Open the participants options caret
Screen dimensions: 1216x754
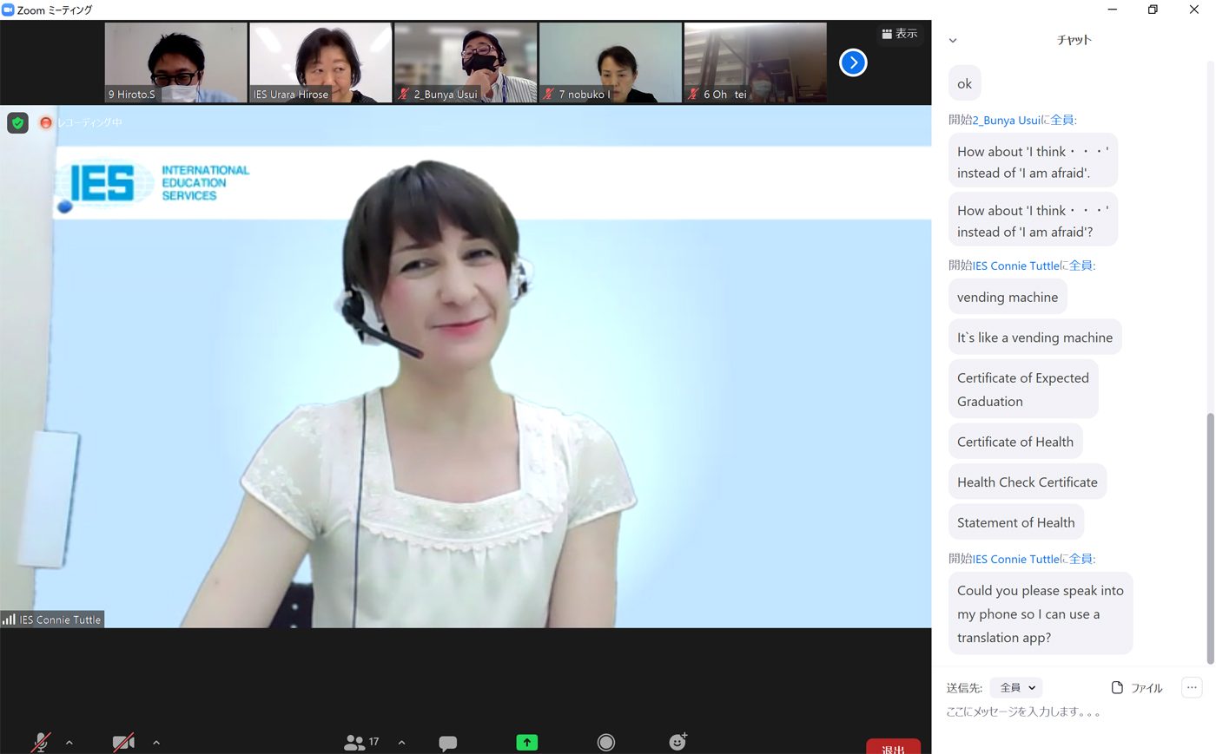click(x=401, y=743)
